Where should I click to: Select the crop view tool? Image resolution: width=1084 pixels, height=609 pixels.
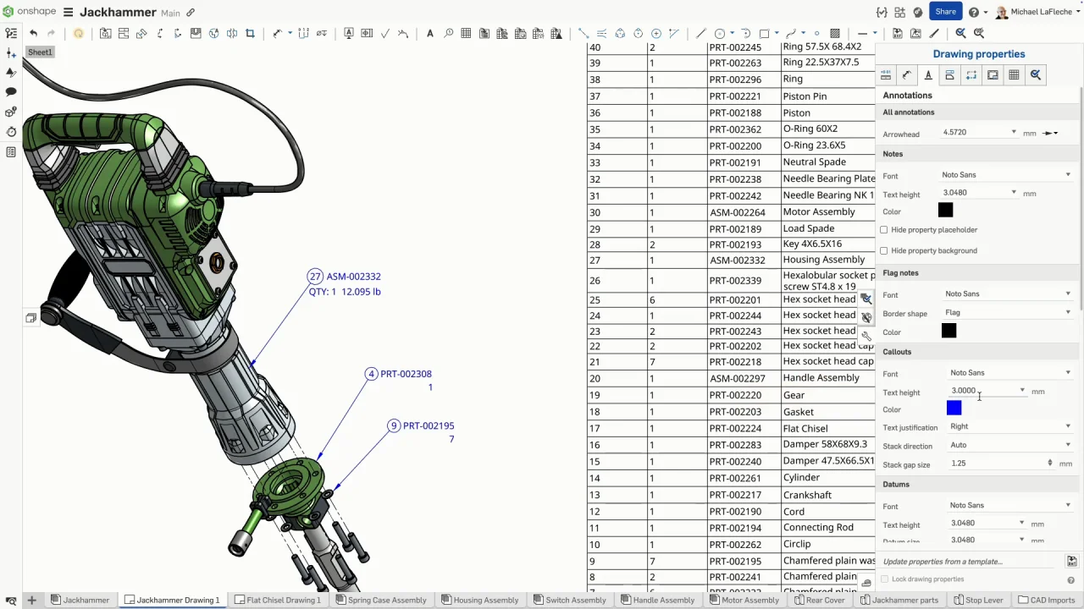click(x=250, y=33)
